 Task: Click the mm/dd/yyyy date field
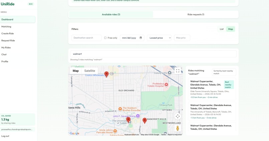[x=132, y=38]
